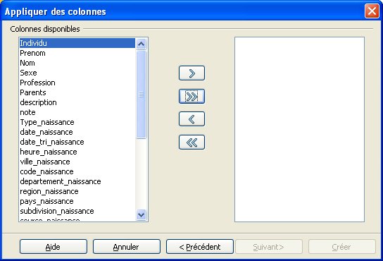This screenshot has width=383, height=261.
Task: Close the Appliquer des colonnes dialog
Action: click(372, 11)
